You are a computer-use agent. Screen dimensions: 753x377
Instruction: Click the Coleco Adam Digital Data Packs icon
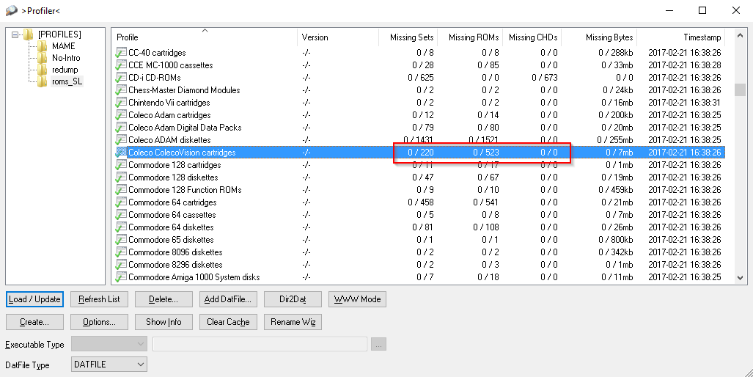[121, 128]
